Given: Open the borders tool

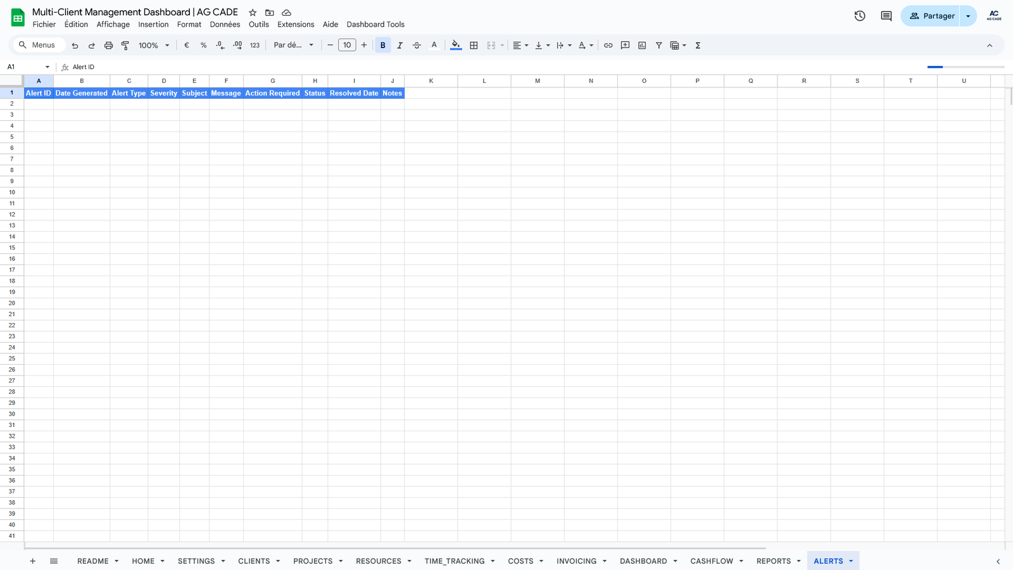Looking at the screenshot, I should 474,46.
